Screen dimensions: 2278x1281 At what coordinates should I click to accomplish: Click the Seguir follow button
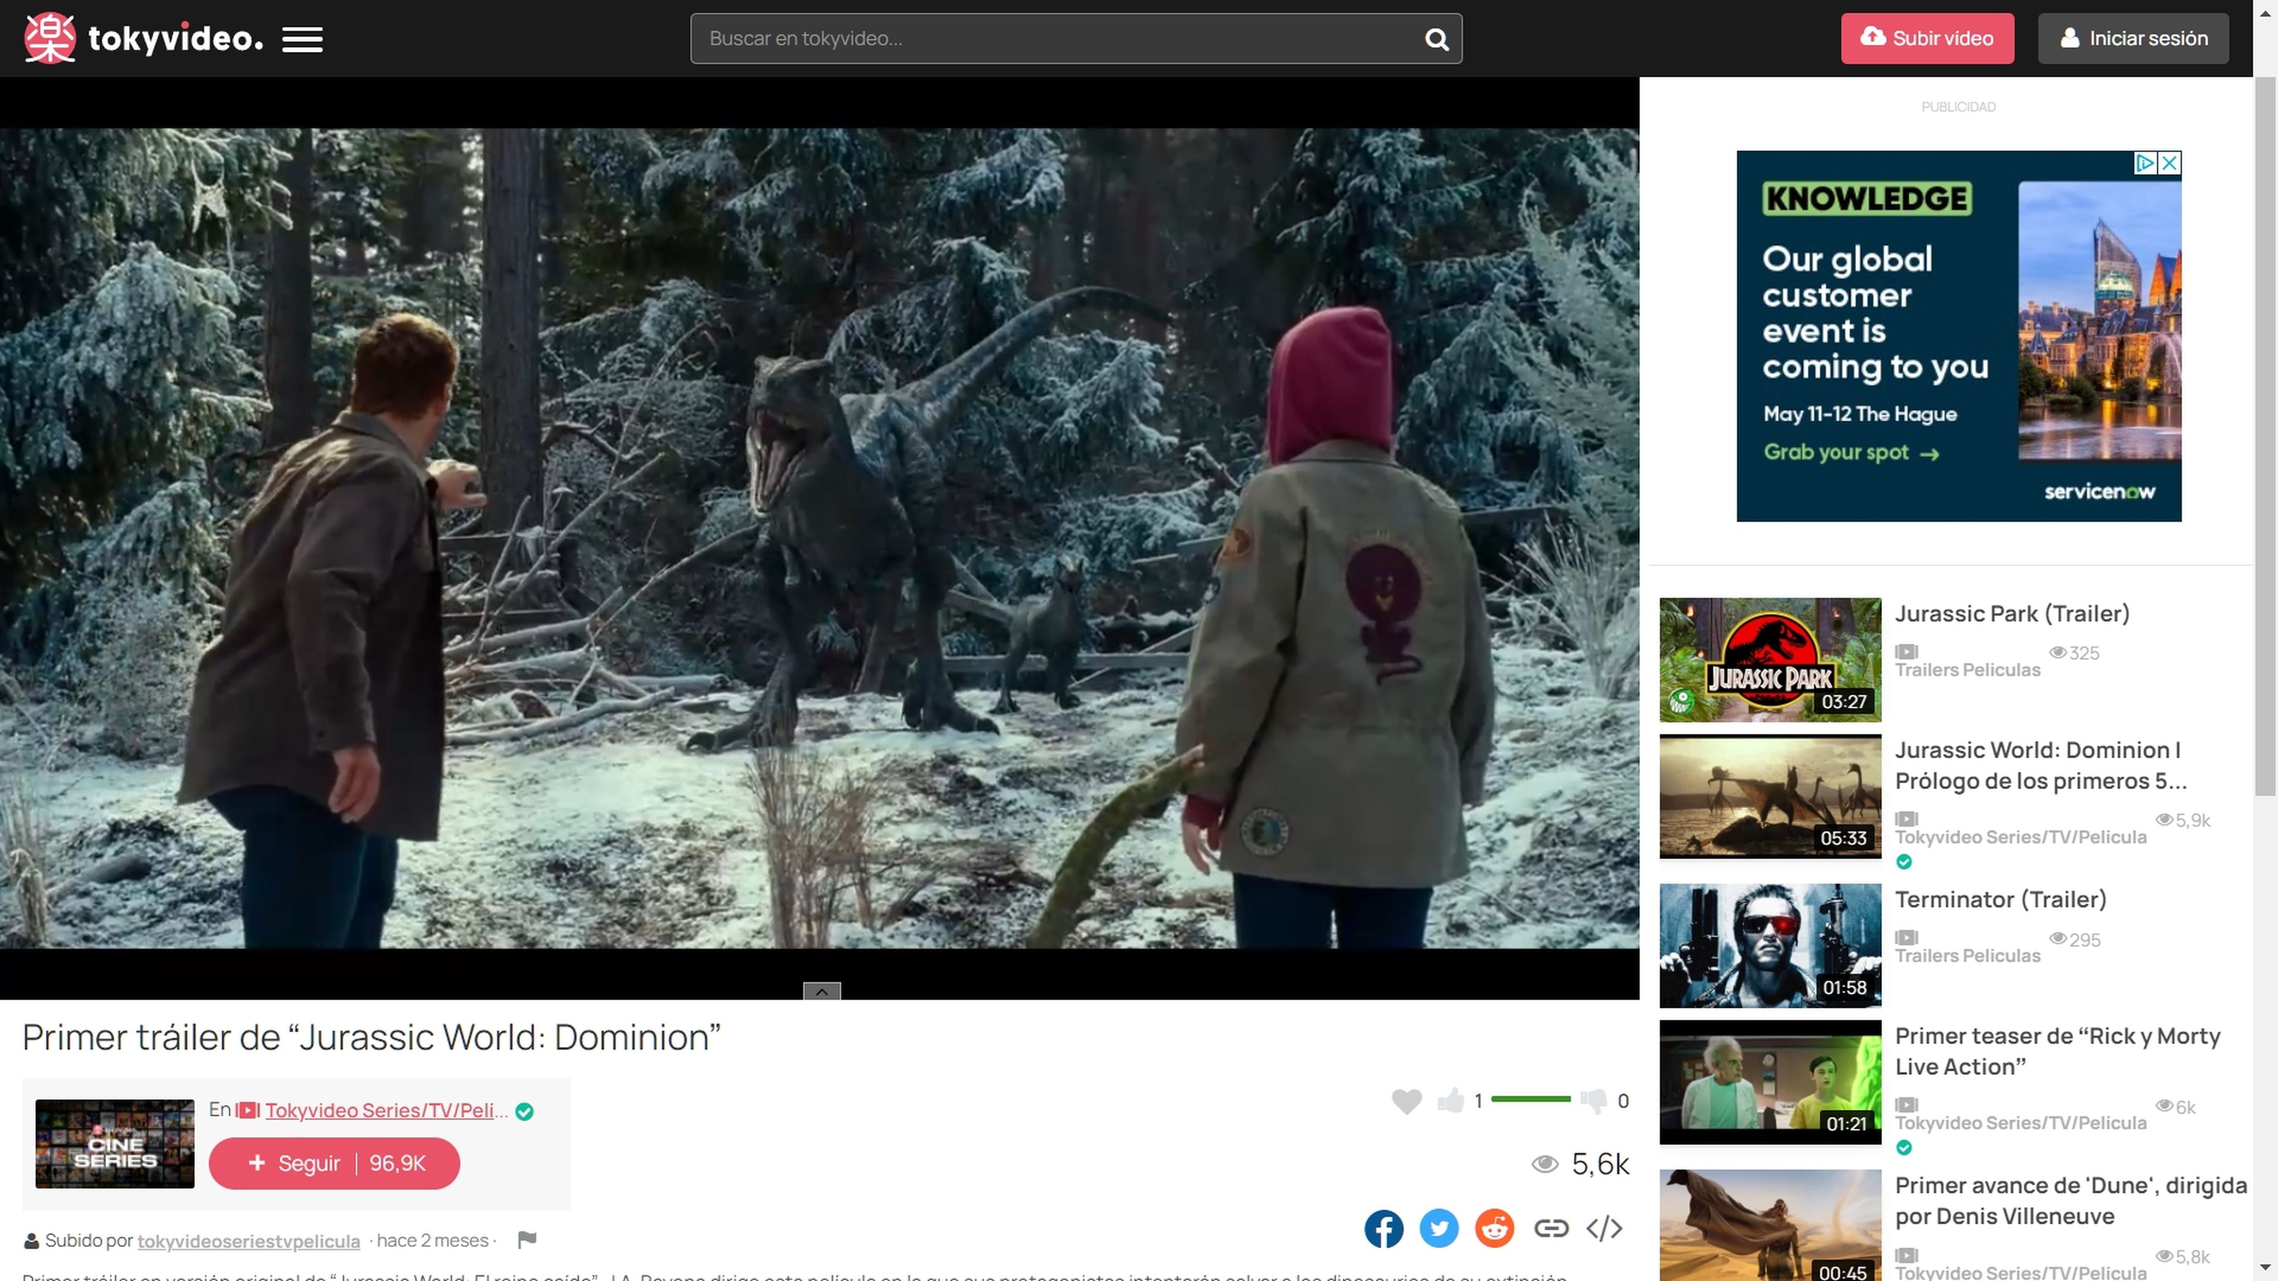click(x=333, y=1162)
